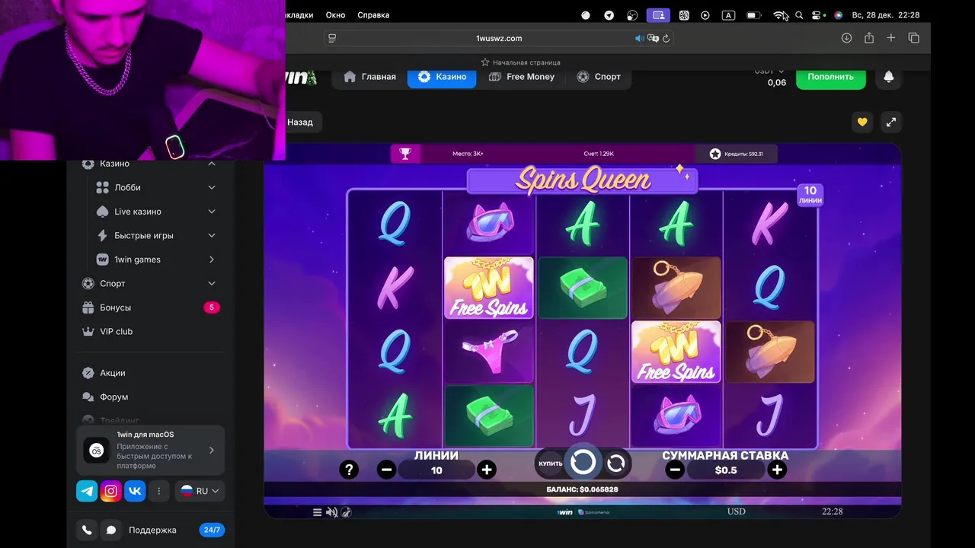Viewport: 975px width, 548px height.
Task: Click the Поддержка support label
Action: (x=152, y=530)
